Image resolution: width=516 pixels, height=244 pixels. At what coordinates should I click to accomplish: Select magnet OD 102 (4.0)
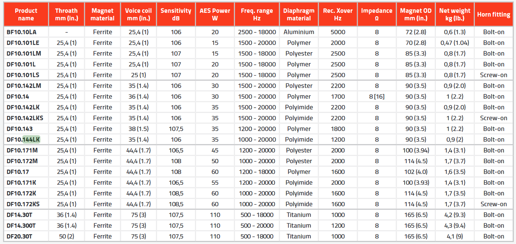[x=416, y=172]
